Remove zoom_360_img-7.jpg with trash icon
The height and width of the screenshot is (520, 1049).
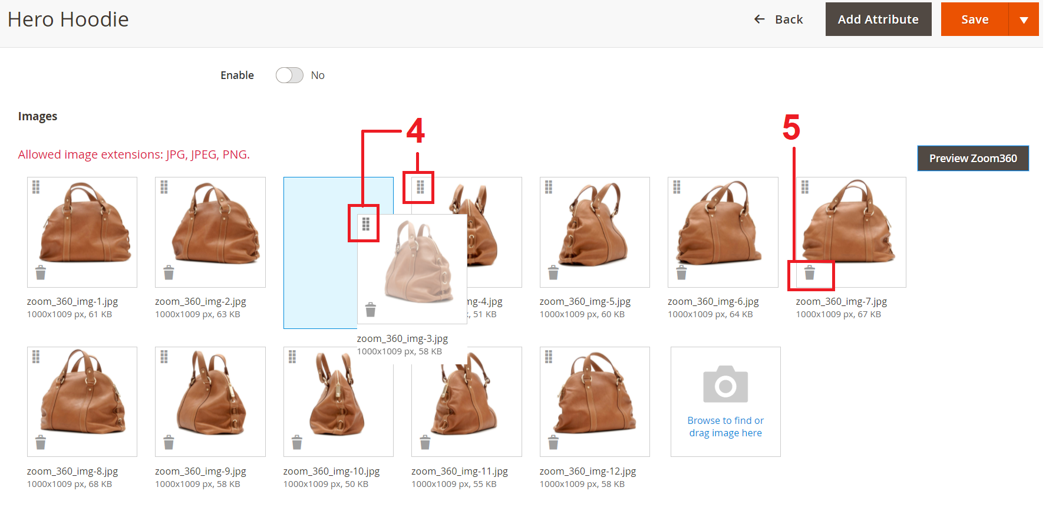(810, 273)
